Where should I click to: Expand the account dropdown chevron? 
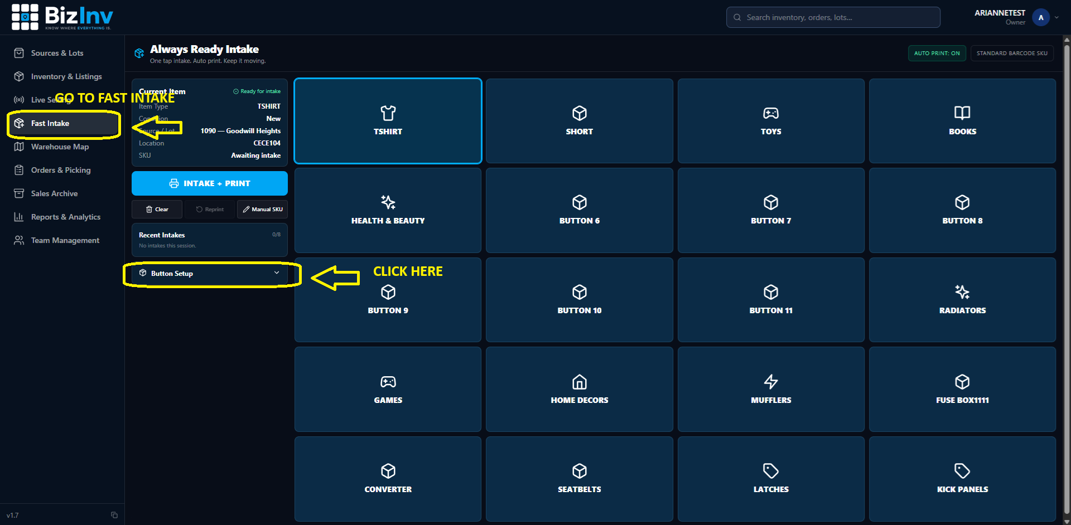pyautogui.click(x=1056, y=17)
